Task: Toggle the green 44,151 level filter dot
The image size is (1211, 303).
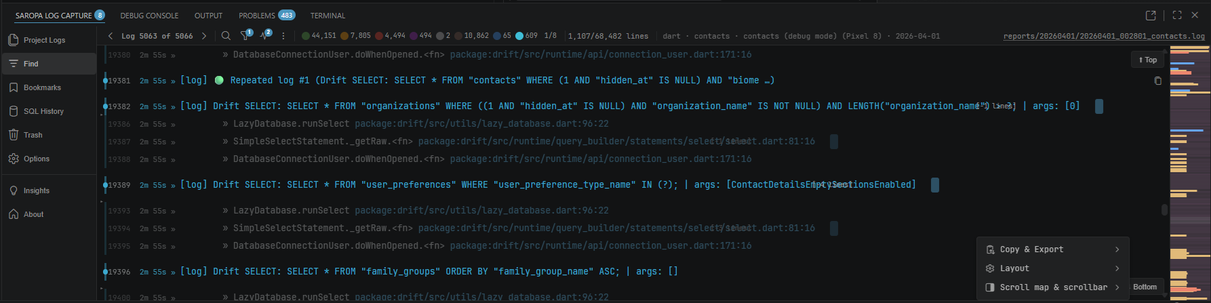Action: tap(306, 36)
